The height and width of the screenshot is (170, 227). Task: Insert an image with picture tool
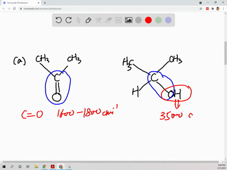coord(129,20)
